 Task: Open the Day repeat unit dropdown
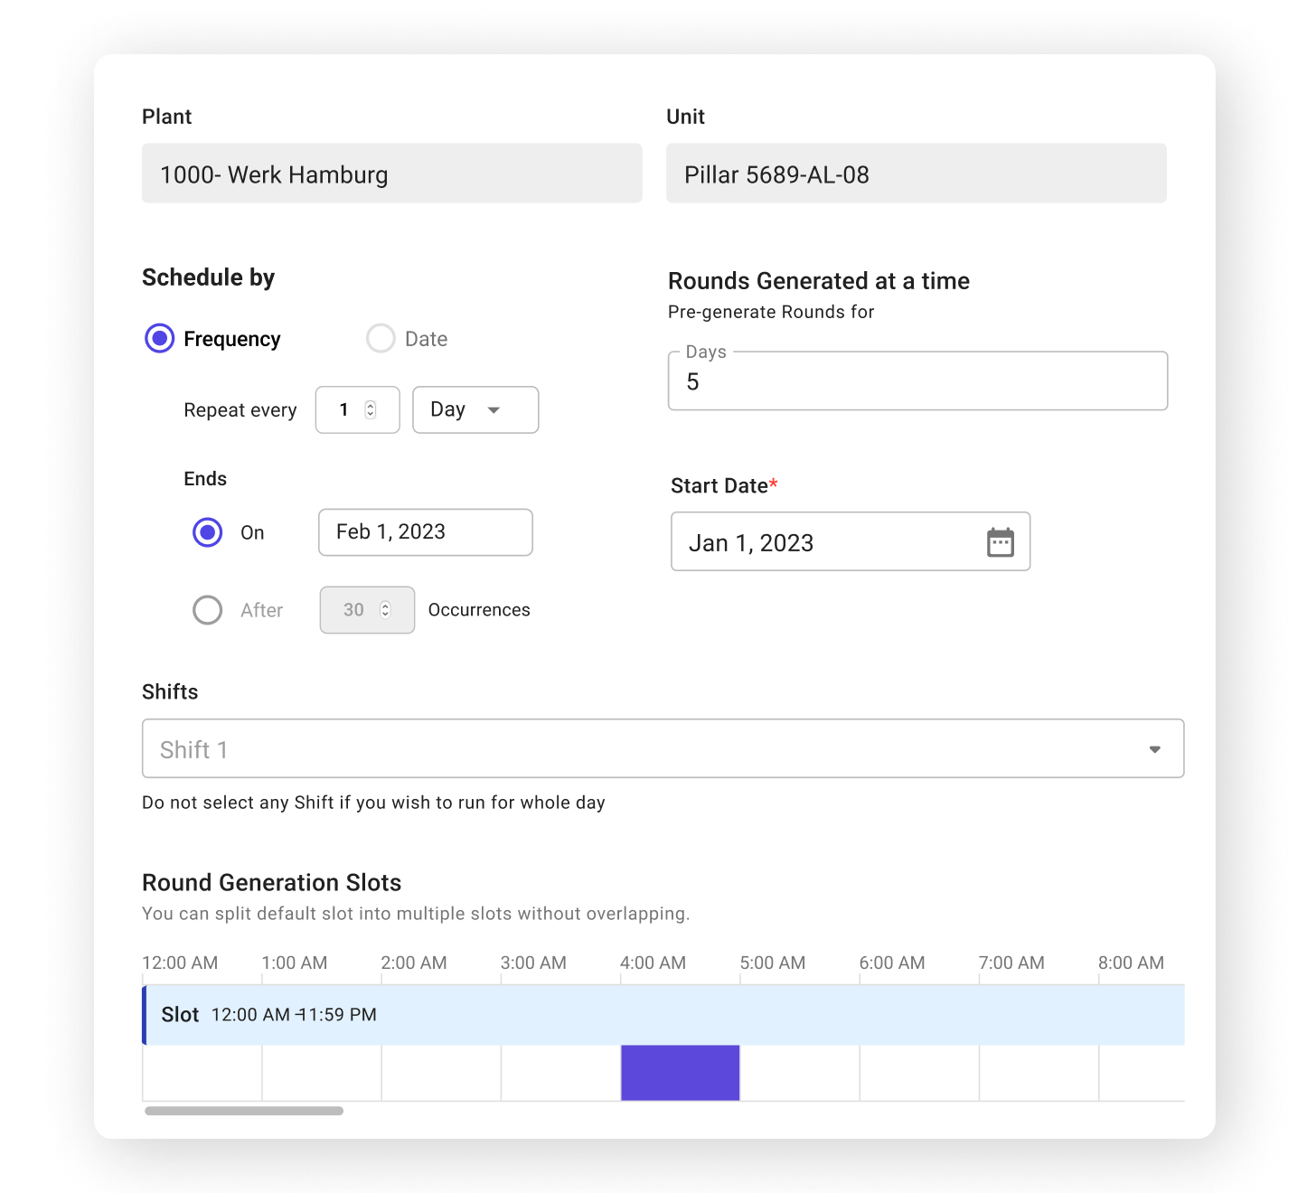tap(475, 409)
